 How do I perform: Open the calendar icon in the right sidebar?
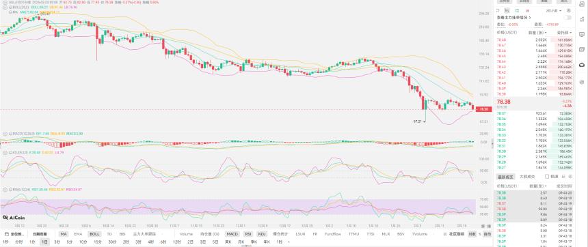tap(582, 49)
